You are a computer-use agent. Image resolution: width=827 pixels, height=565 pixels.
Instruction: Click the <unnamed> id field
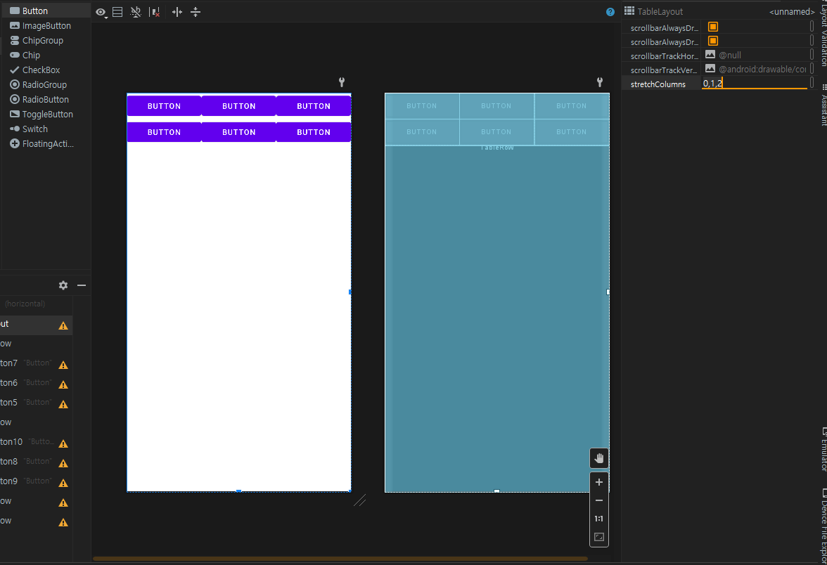click(792, 11)
